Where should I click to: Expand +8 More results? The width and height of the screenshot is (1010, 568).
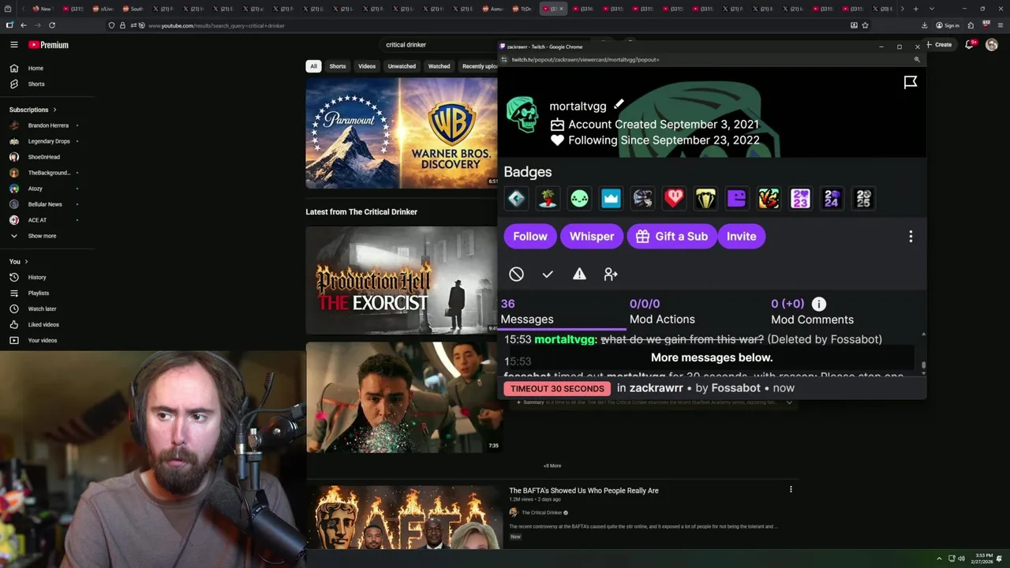552,466
